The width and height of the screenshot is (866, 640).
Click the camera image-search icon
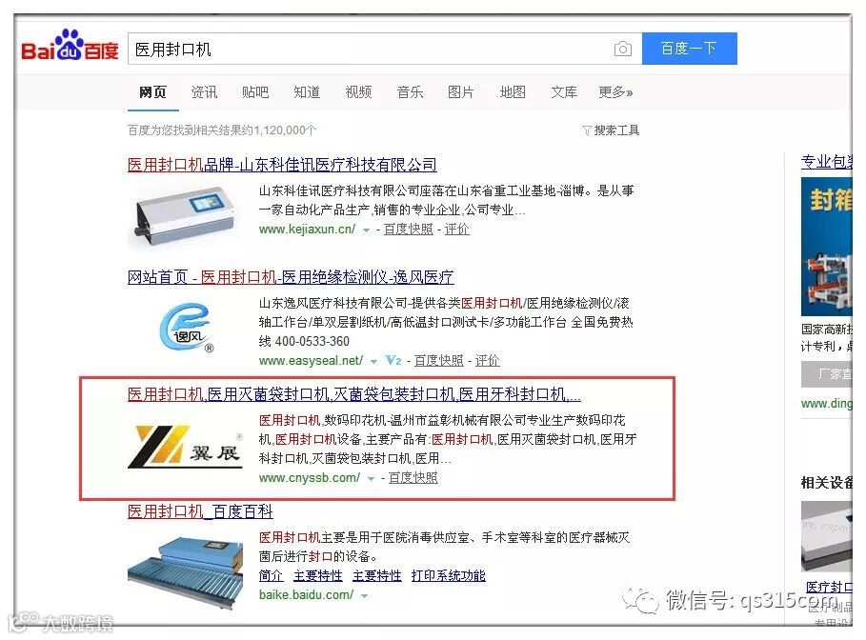[x=622, y=49]
